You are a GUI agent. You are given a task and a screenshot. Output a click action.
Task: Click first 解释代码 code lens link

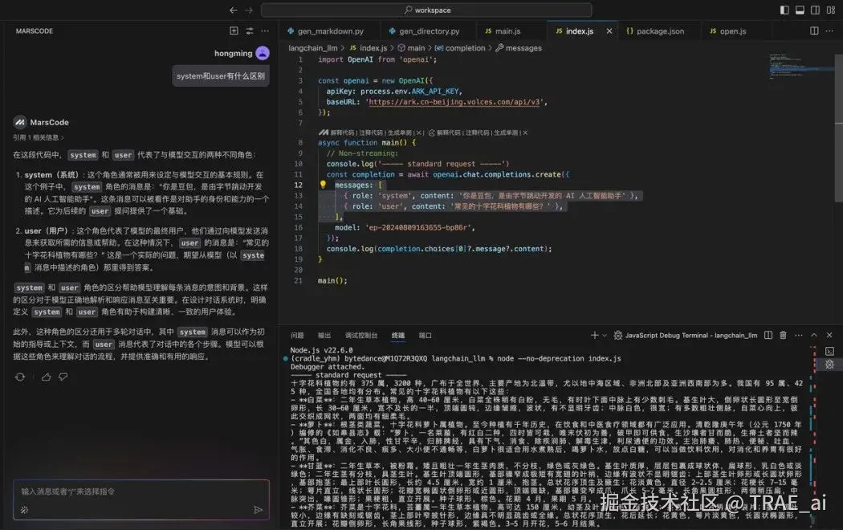click(x=342, y=132)
